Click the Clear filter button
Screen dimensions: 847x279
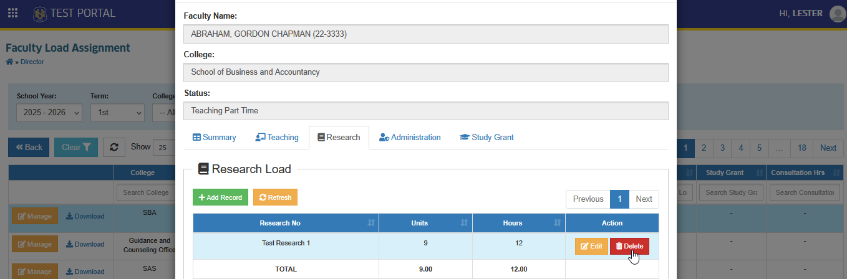click(76, 148)
